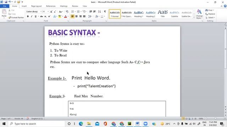Image resolution: width=227 pixels, height=127 pixels.
Task: Click the Format Painter tool
Action: (x=16, y=17)
